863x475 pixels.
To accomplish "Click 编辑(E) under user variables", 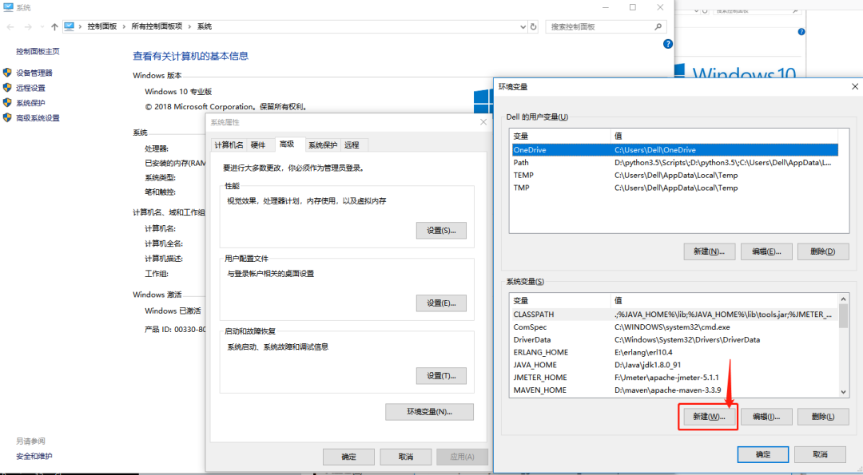I will tap(766, 251).
